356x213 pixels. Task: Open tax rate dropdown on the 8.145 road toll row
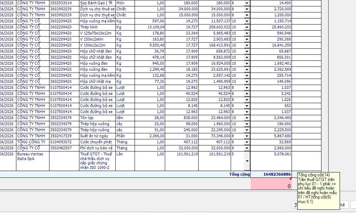tap(247, 106)
